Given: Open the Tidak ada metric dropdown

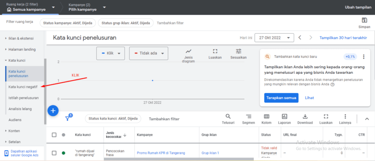Looking at the screenshot, I should click(x=148, y=53).
